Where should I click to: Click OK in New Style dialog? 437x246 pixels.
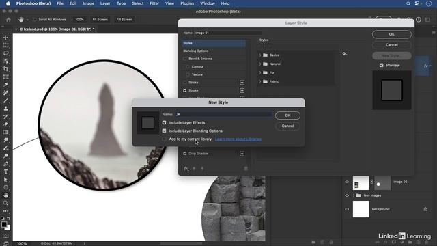[x=287, y=115]
